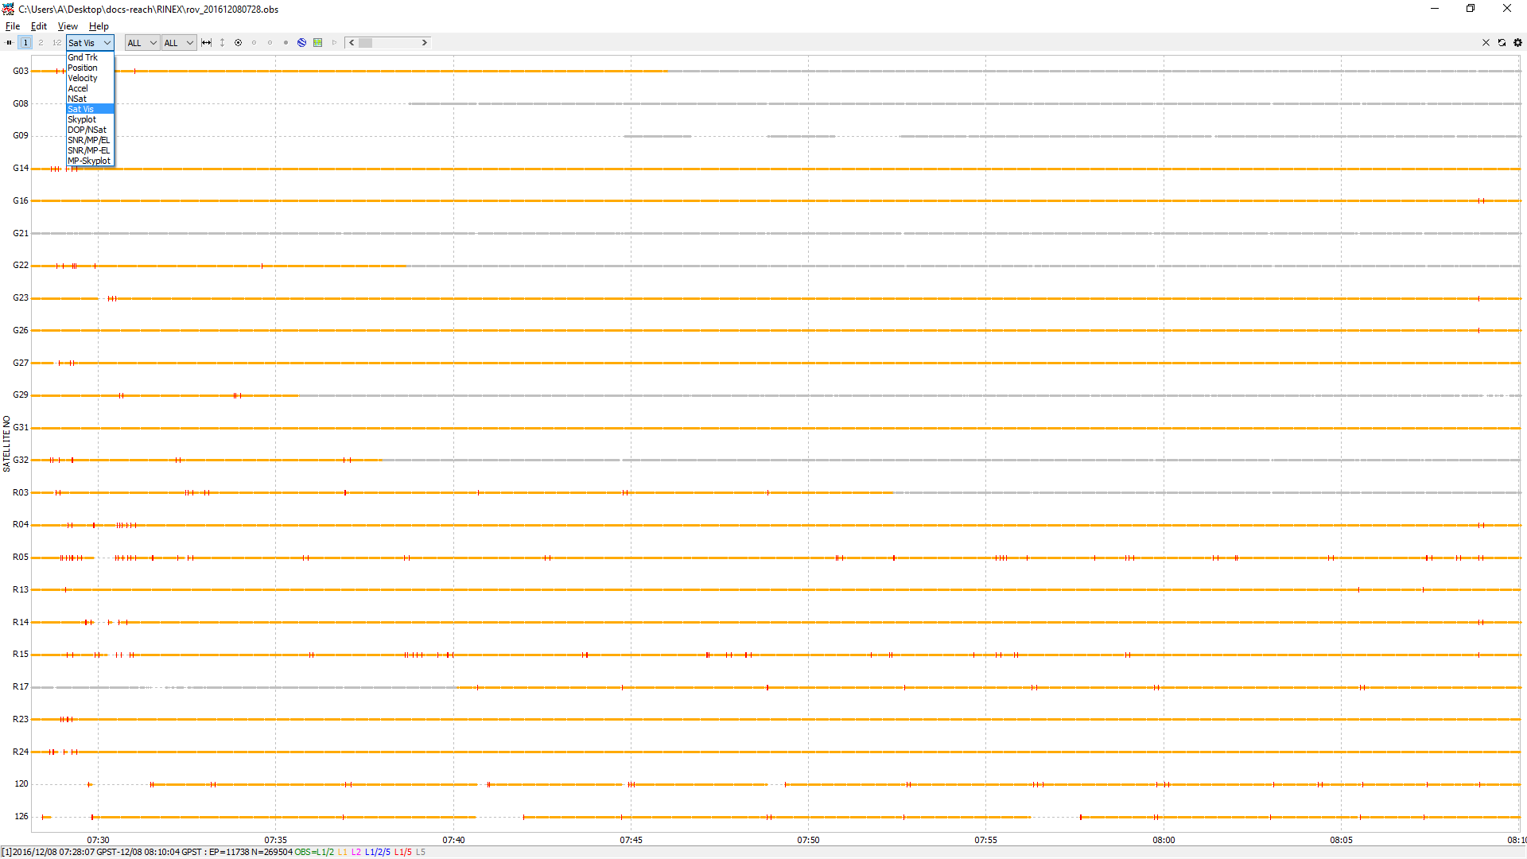Click the blue L1/2/5 legend in status bar
1527x859 pixels.
(378, 852)
